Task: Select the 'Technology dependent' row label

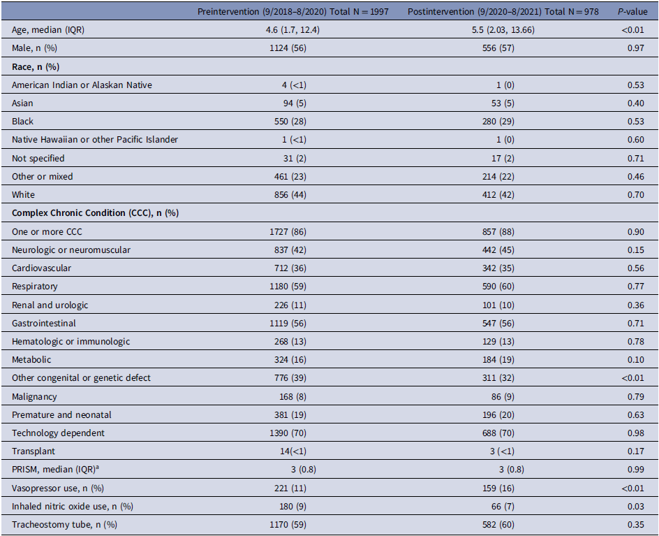Action: click(58, 433)
